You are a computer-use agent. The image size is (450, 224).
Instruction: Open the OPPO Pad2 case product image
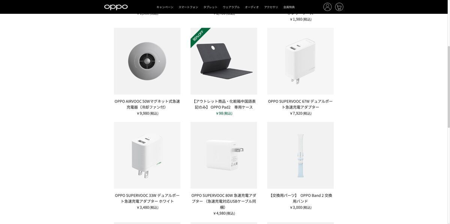click(x=224, y=61)
